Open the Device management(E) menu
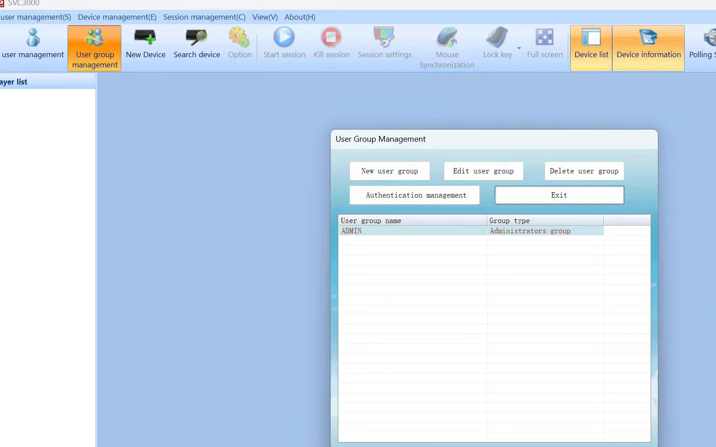This screenshot has height=447, width=716. [x=117, y=17]
